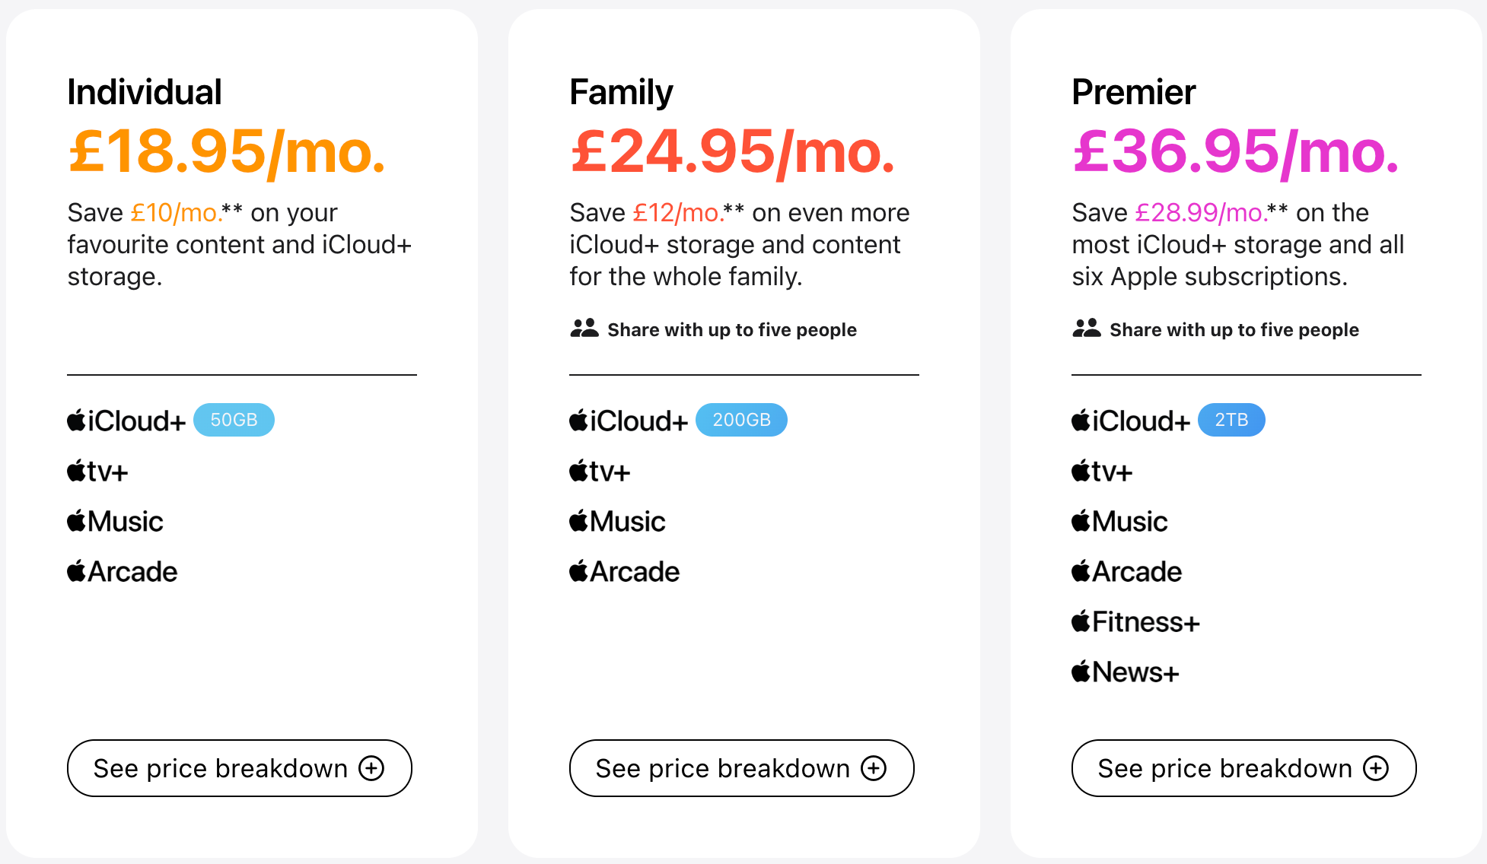The width and height of the screenshot is (1487, 864).
Task: Click the Apple Music logo in the Premier plan
Action: click(x=1119, y=522)
